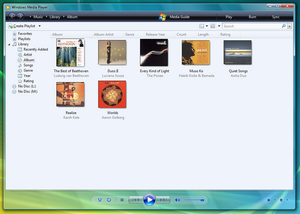Skip to the next track
The width and height of the screenshot is (300, 214).
(x=163, y=200)
